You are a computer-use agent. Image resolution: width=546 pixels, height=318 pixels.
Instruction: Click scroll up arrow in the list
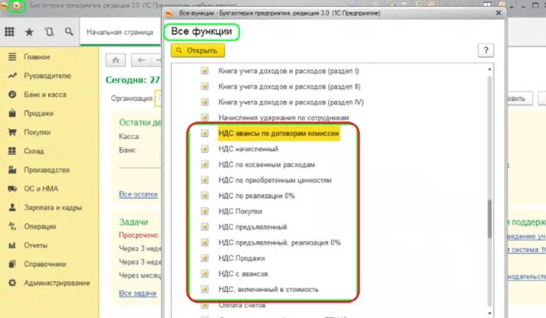pos(489,70)
